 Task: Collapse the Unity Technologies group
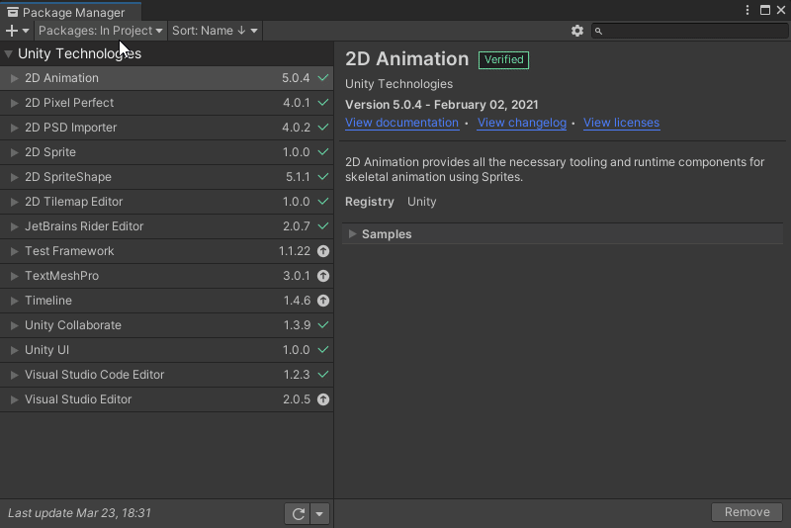point(9,54)
